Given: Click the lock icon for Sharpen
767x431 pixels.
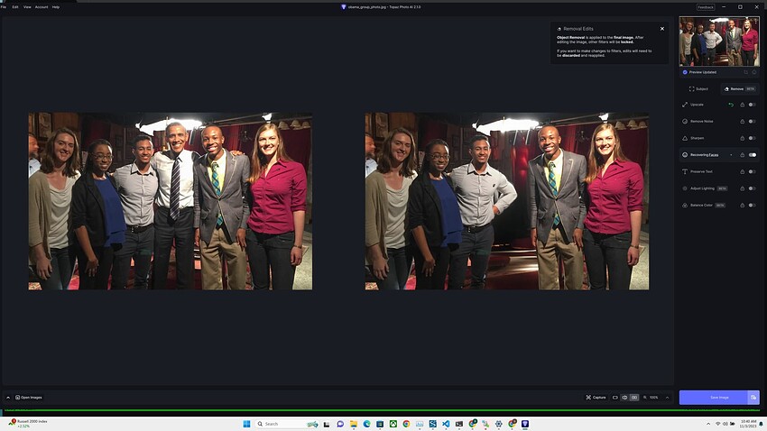Looking at the screenshot, I should (x=742, y=138).
